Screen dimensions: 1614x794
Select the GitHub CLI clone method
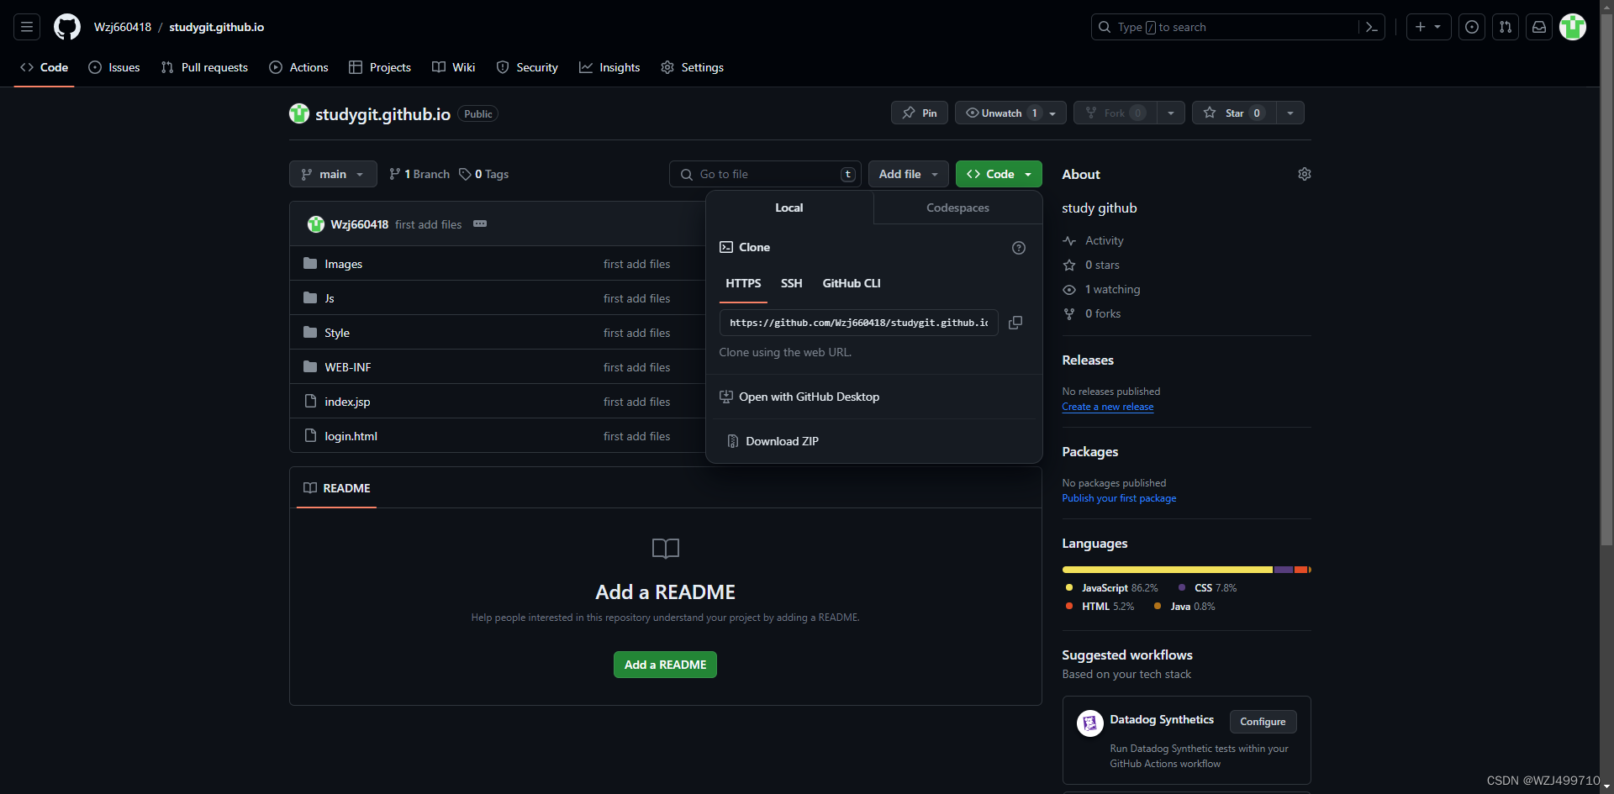tap(852, 283)
